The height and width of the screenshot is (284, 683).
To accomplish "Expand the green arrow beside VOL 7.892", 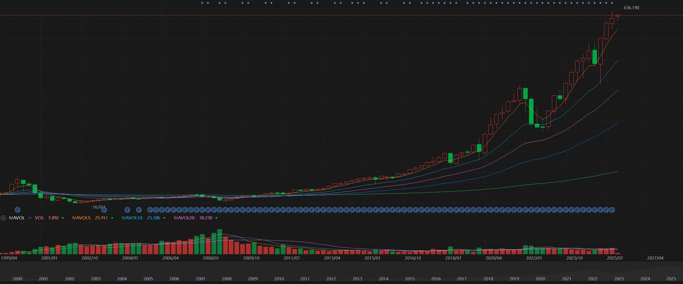I will click(62, 218).
